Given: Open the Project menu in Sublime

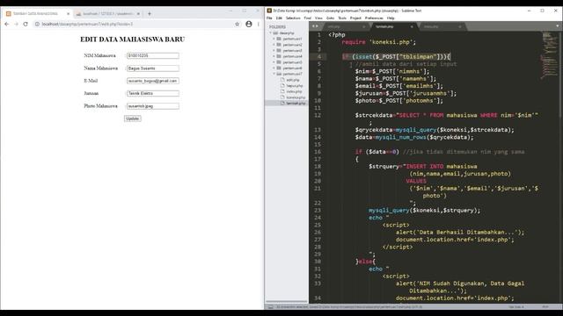Looking at the screenshot, I should click(x=355, y=18).
